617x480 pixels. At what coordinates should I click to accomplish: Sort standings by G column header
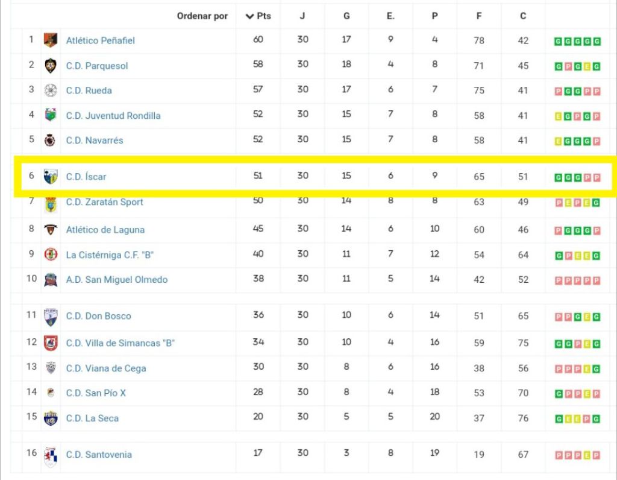346,16
